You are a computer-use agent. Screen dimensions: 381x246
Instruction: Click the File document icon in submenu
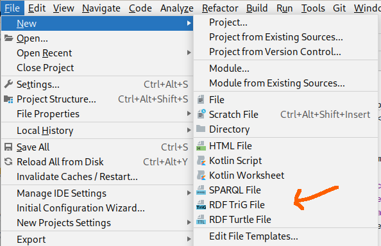201,99
